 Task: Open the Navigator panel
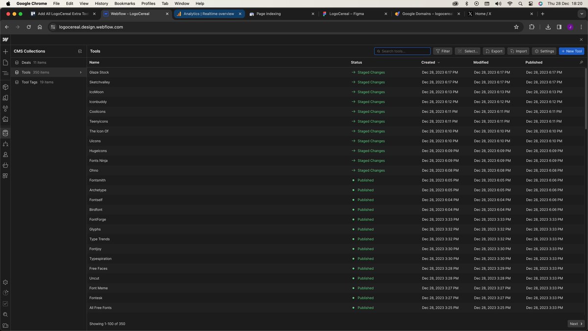pyautogui.click(x=5, y=73)
